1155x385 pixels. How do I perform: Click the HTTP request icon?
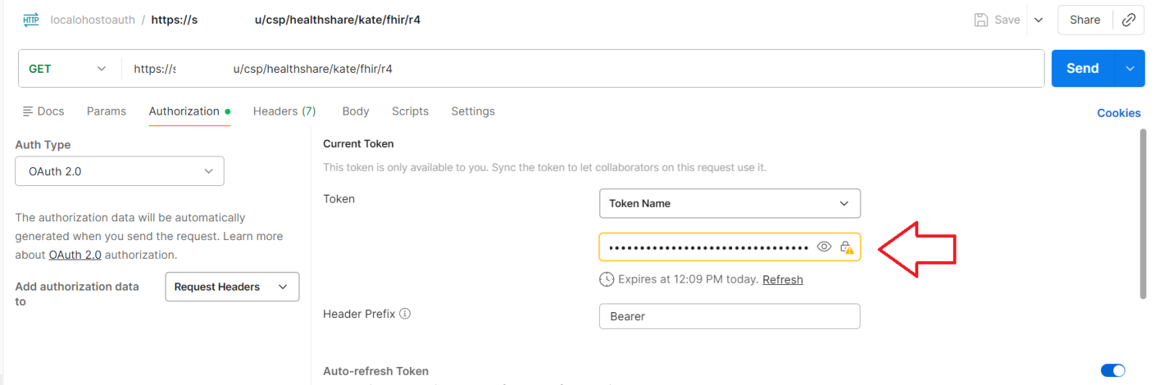point(31,19)
